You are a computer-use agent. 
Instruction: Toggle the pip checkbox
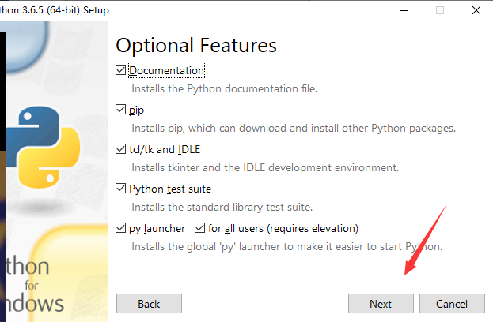pos(120,110)
